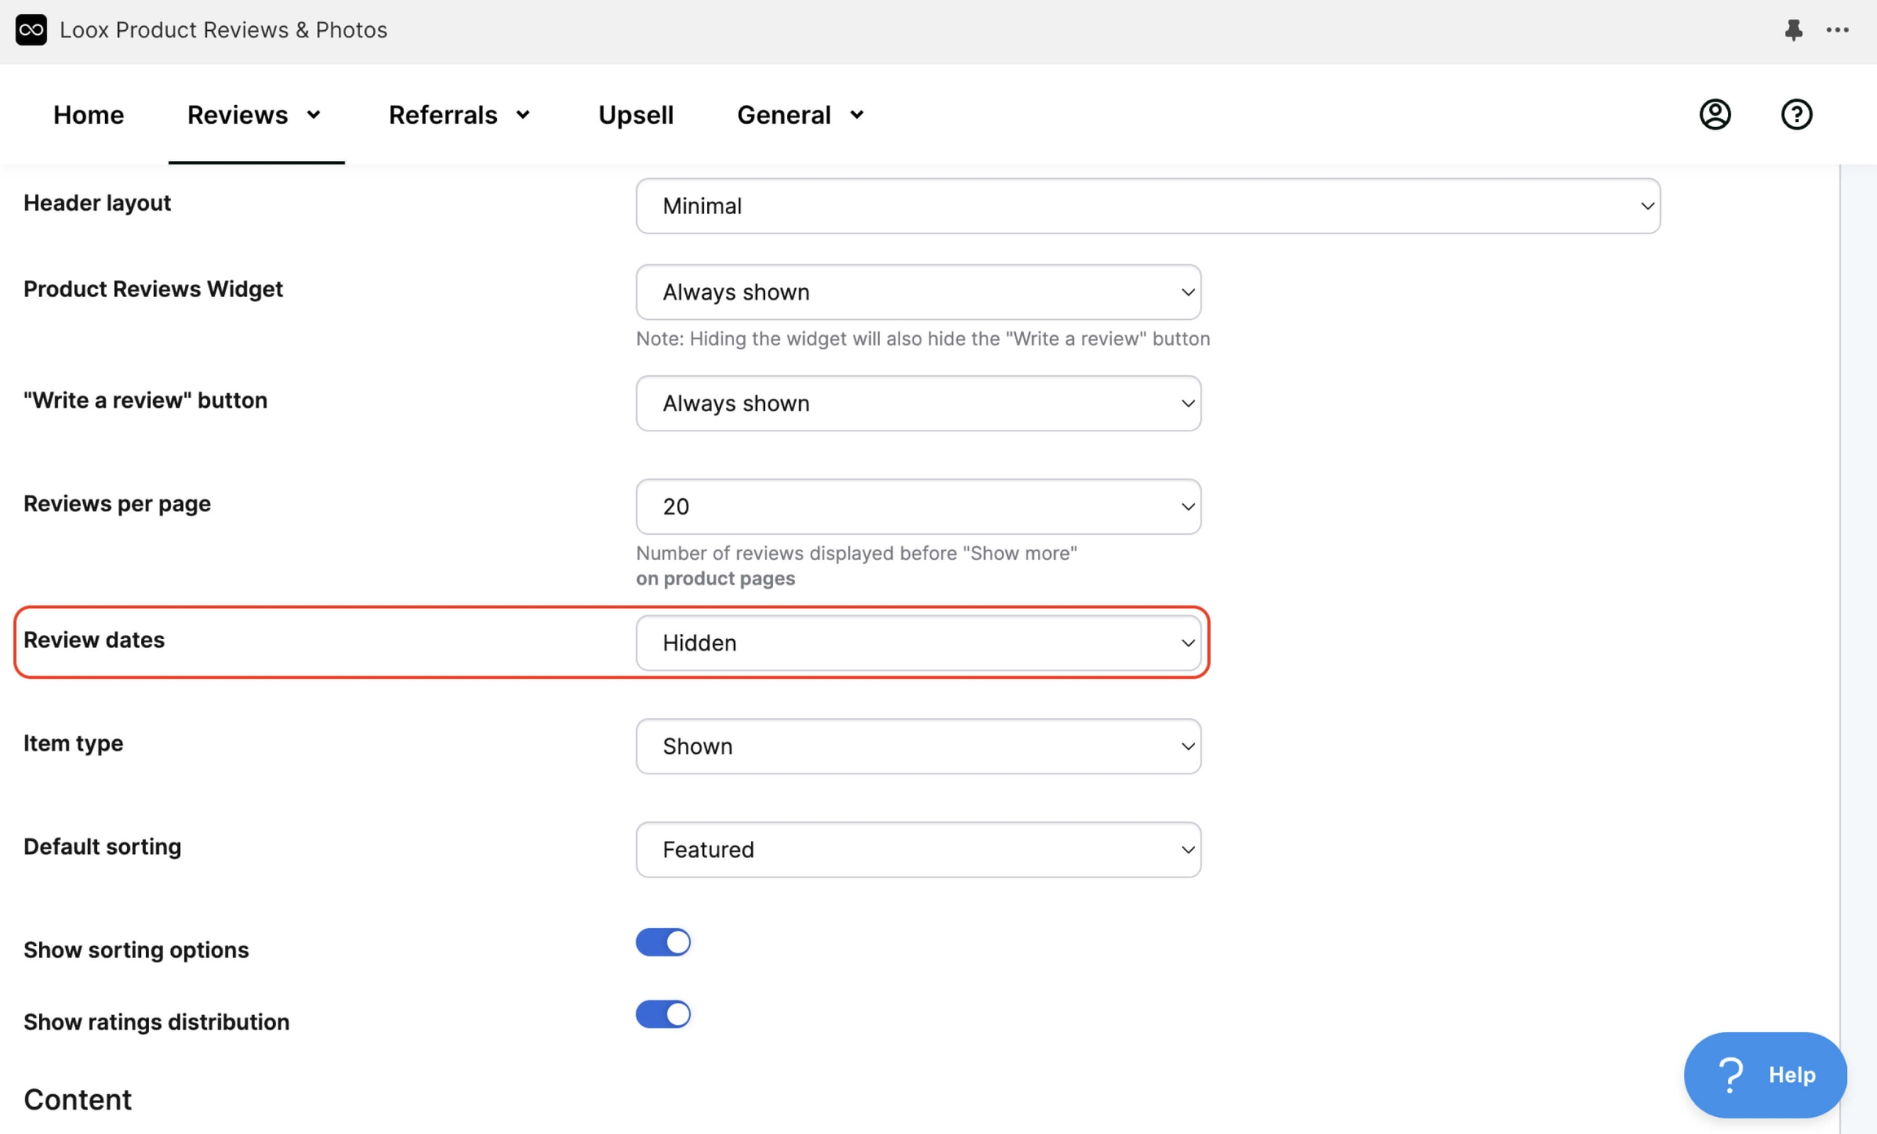This screenshot has height=1134, width=1877.
Task: Open the three-dot overflow menu
Action: tap(1839, 30)
